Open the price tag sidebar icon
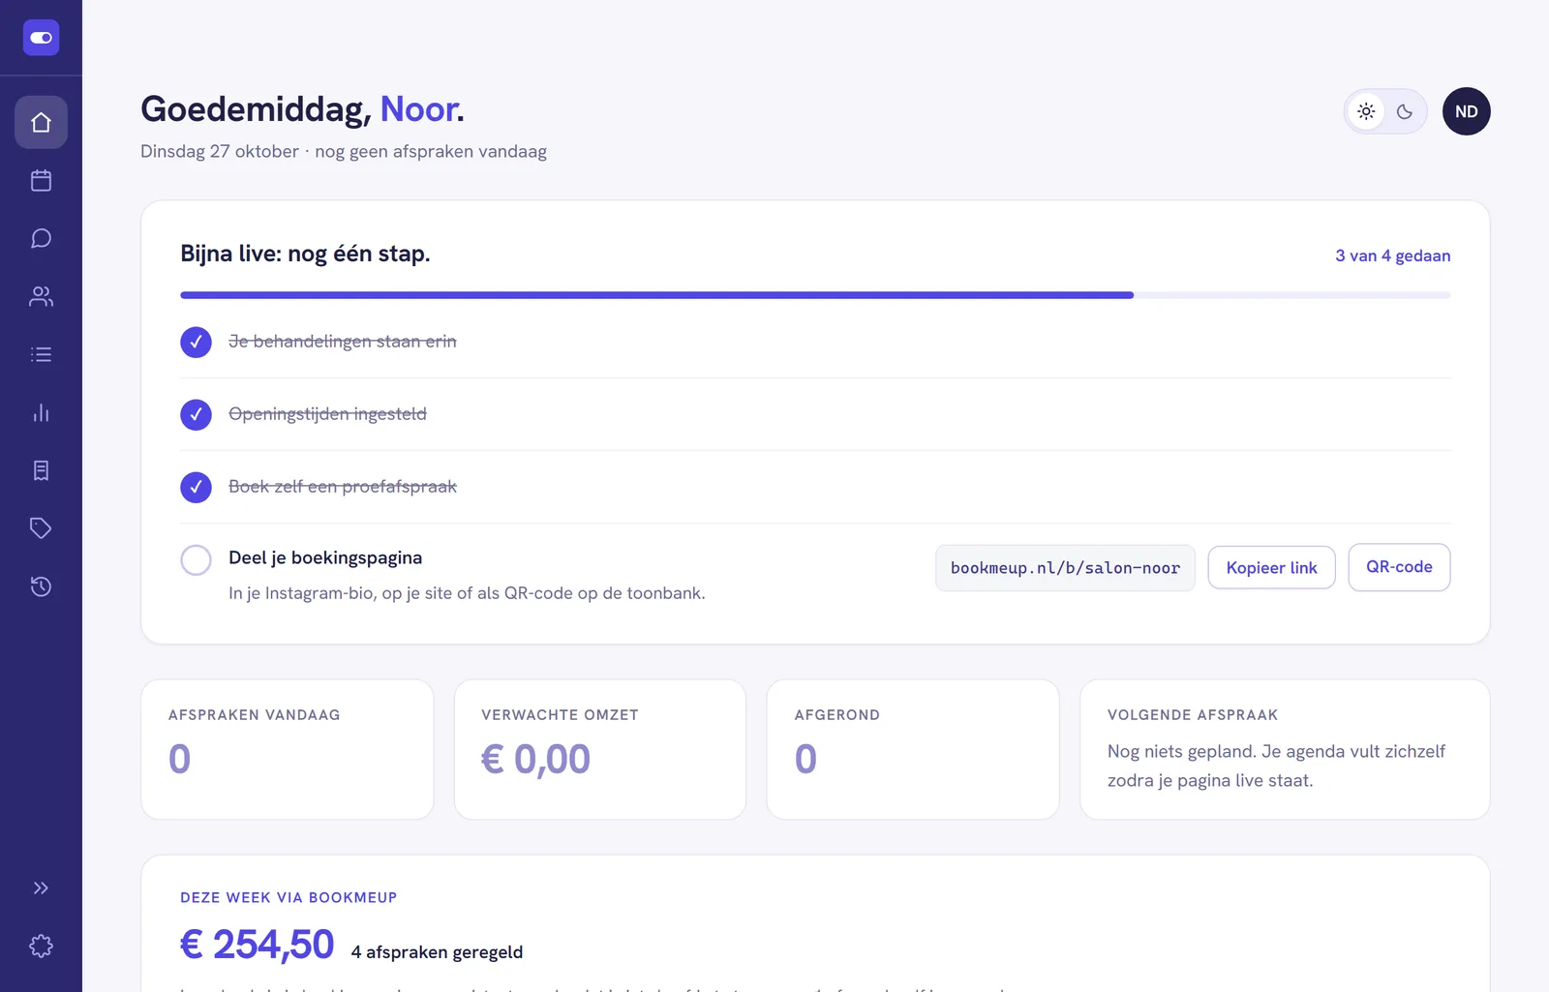The image size is (1549, 992). pos(41,528)
